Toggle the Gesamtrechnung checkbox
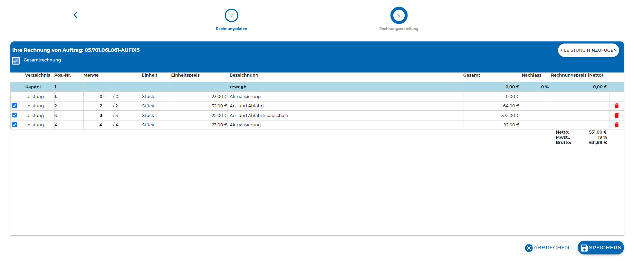Screen dimensions: 634x261 tap(16, 61)
